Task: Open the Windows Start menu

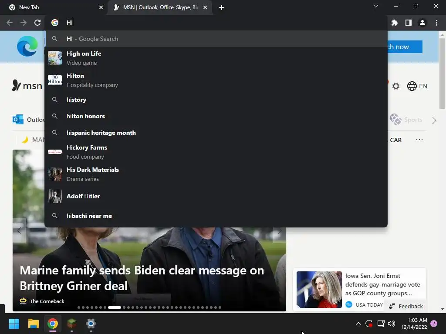Action: pyautogui.click(x=14, y=324)
